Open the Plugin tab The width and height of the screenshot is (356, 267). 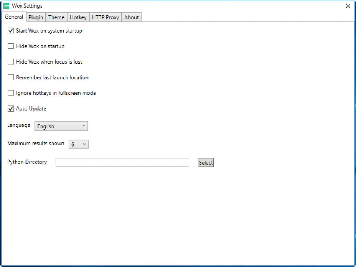click(x=36, y=17)
